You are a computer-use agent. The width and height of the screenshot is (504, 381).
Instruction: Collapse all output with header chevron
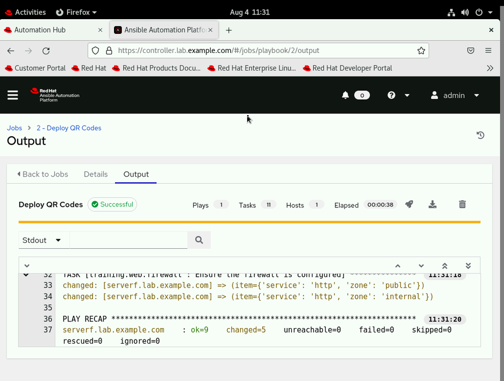pyautogui.click(x=27, y=266)
